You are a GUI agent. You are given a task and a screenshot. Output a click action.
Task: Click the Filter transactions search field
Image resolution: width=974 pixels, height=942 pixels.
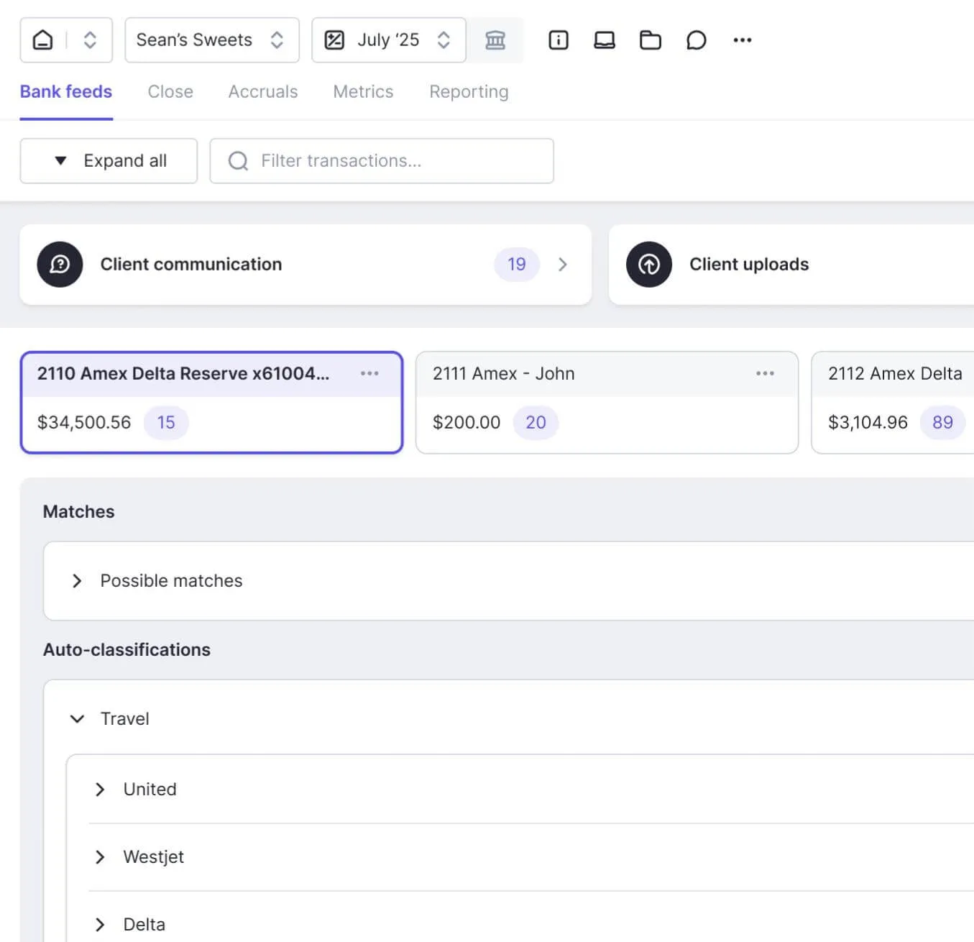382,160
